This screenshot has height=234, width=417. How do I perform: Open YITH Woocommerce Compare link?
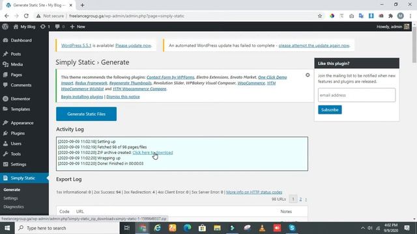(139, 89)
